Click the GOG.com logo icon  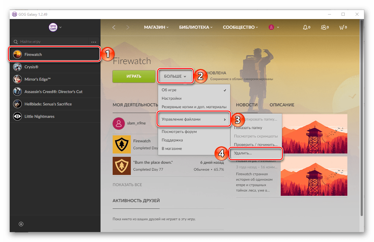pos(53,27)
